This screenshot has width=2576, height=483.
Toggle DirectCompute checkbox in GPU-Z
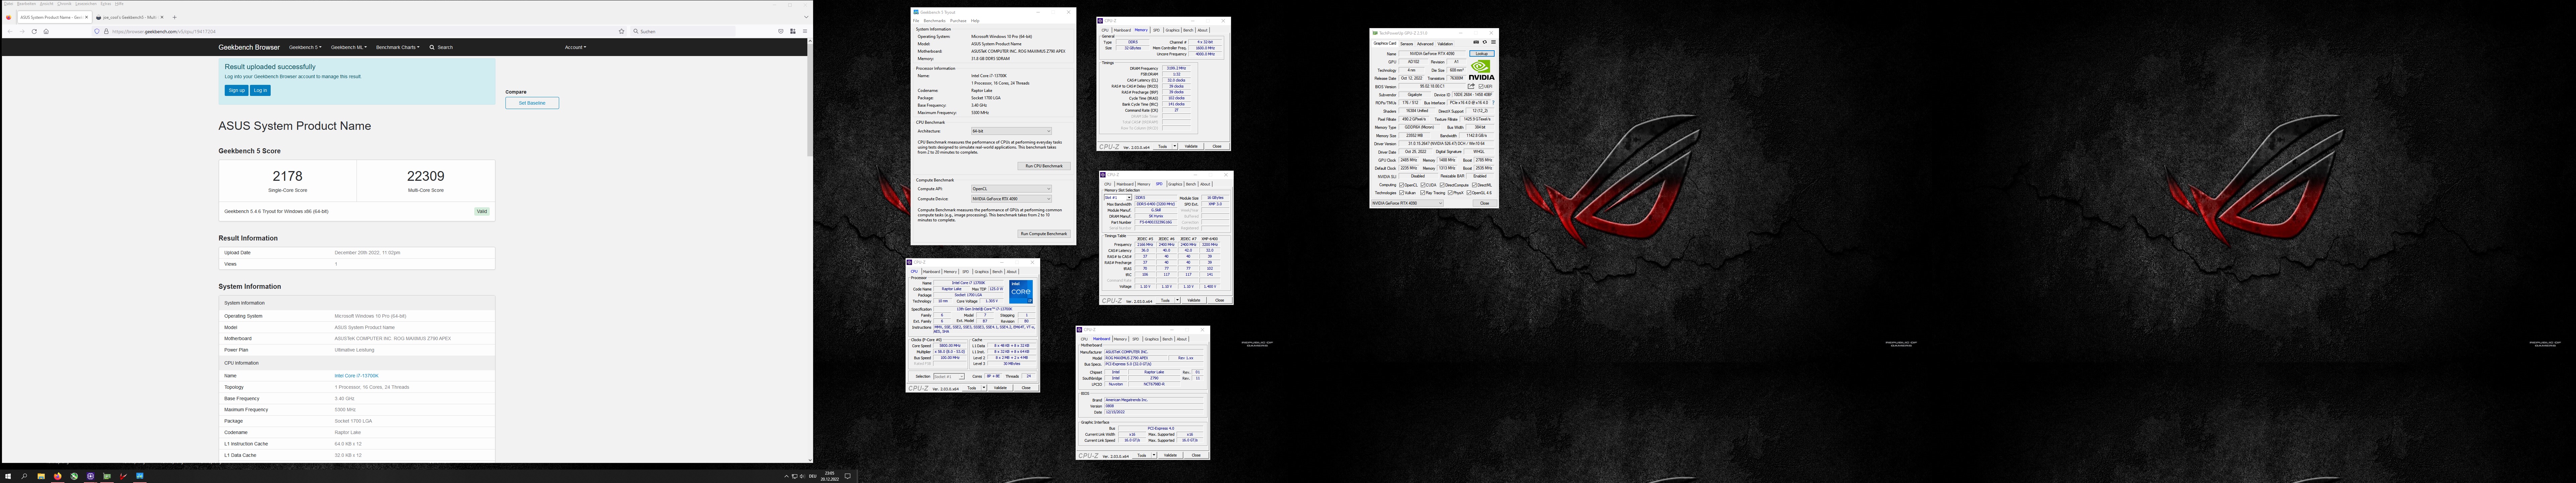point(1442,185)
